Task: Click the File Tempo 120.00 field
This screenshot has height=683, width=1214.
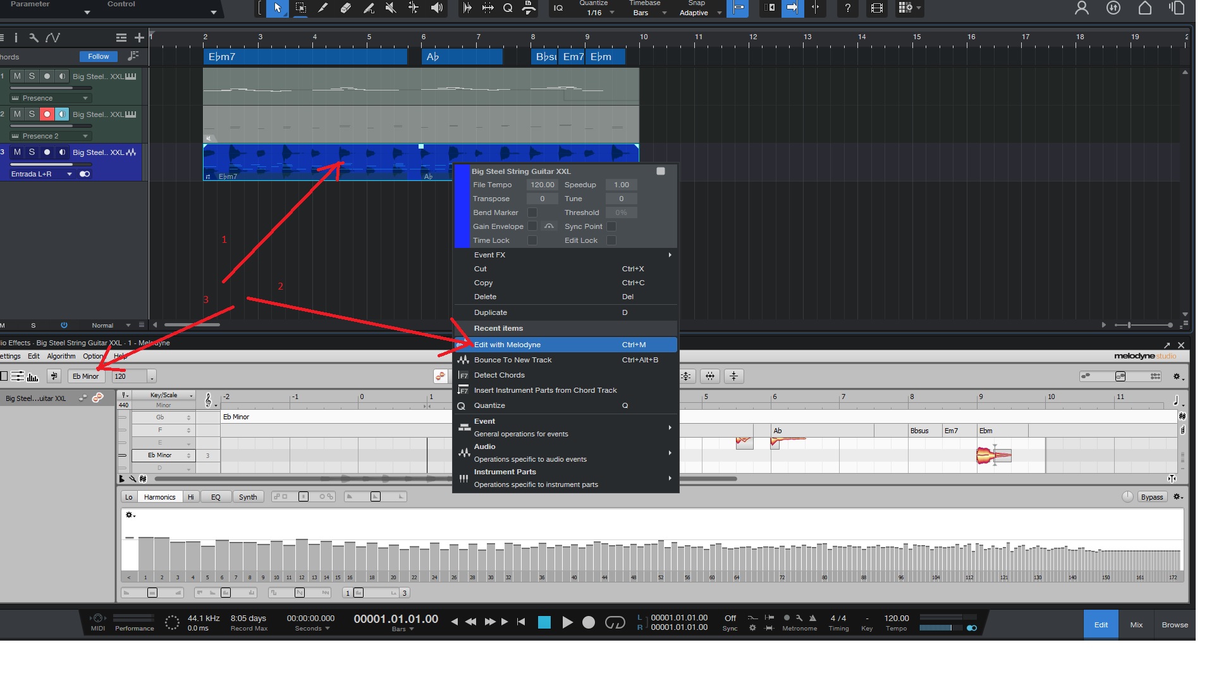Action: tap(542, 185)
